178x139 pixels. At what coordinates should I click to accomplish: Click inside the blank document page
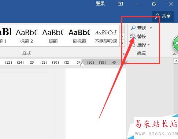pyautogui.click(x=96, y=104)
